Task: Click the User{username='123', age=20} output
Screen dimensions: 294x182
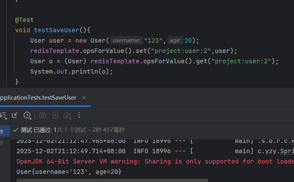Action: pos(69,172)
